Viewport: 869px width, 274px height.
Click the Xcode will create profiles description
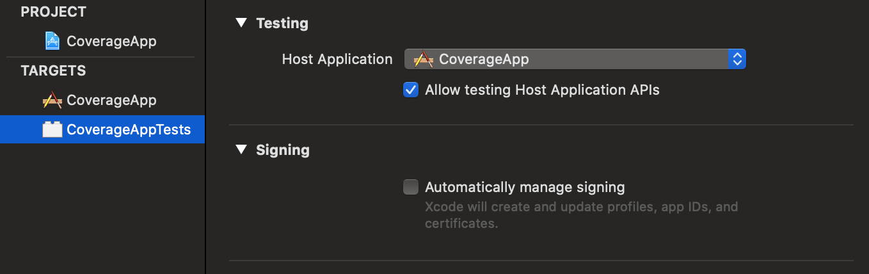[x=582, y=216]
